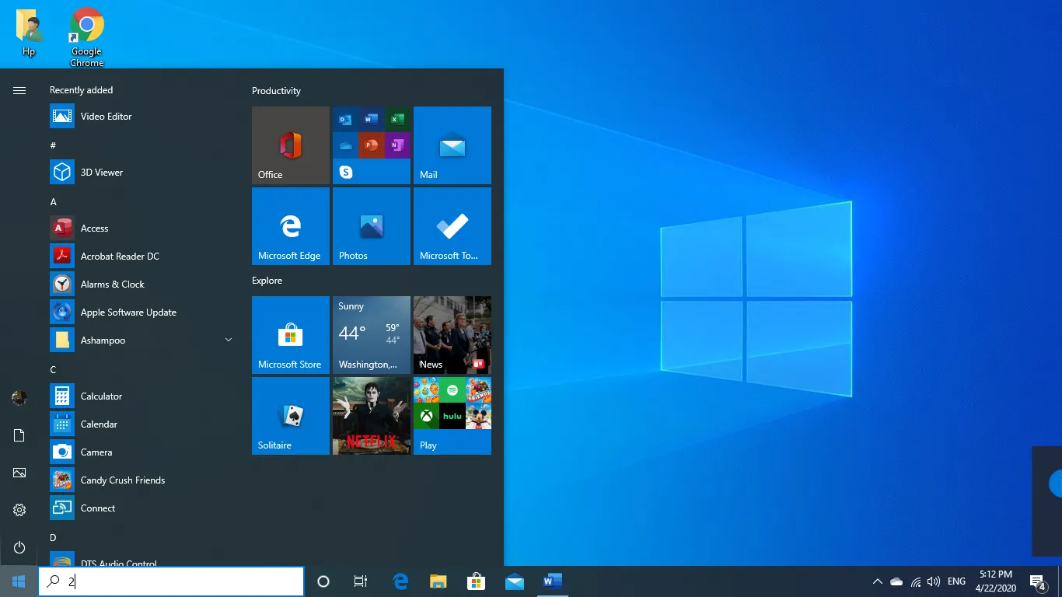Open the Play games folder tile
The width and height of the screenshot is (1062, 597).
pos(452,416)
